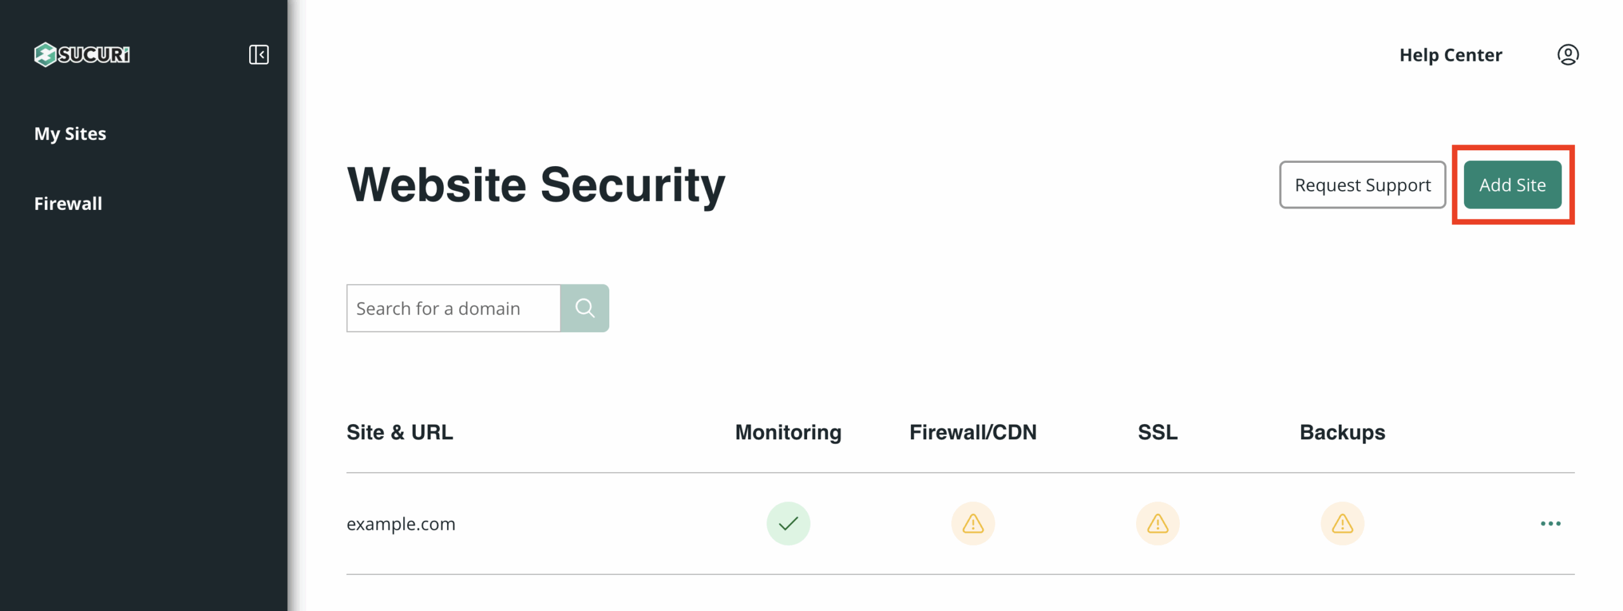Click the example.com site link
The height and width of the screenshot is (611, 1623).
tap(401, 524)
